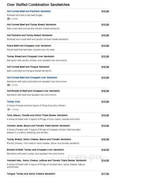Screen dimensions: 143x184
Task: View 1 photo for Corned Beef and Pastrami
Action: [14, 19]
